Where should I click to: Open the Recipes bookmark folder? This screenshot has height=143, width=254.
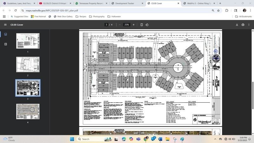81,17
